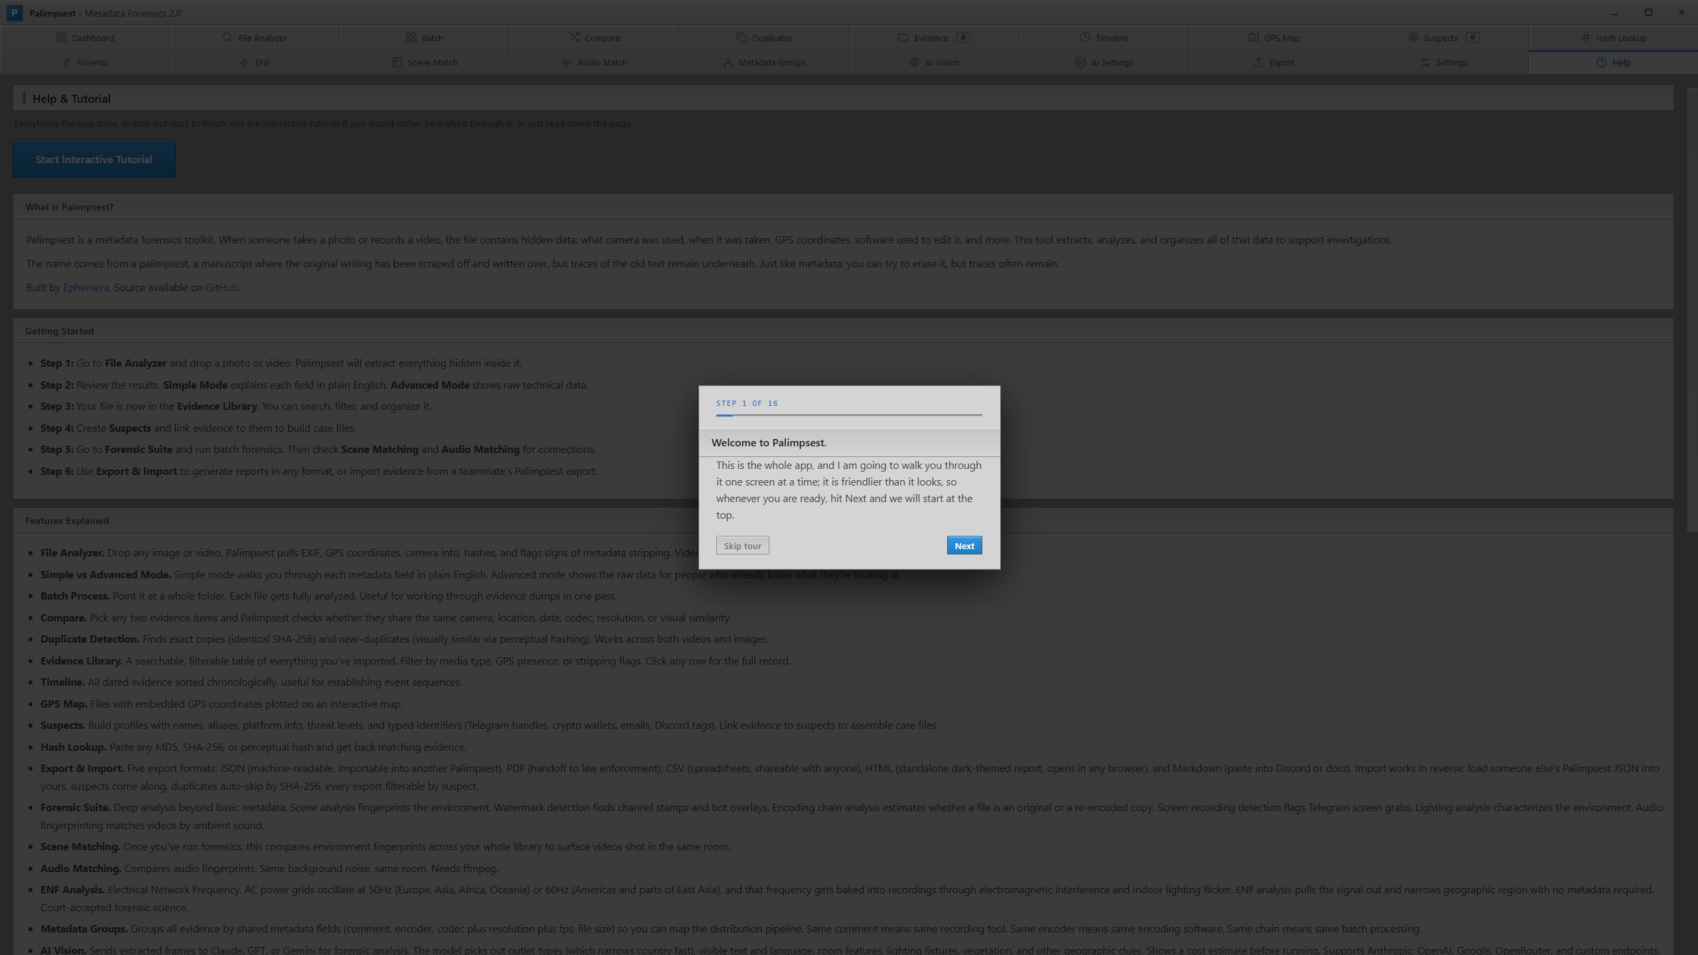Click the 'Step 4:' Create Suspects line
Screen dimensions: 1698x955
[x=198, y=428]
